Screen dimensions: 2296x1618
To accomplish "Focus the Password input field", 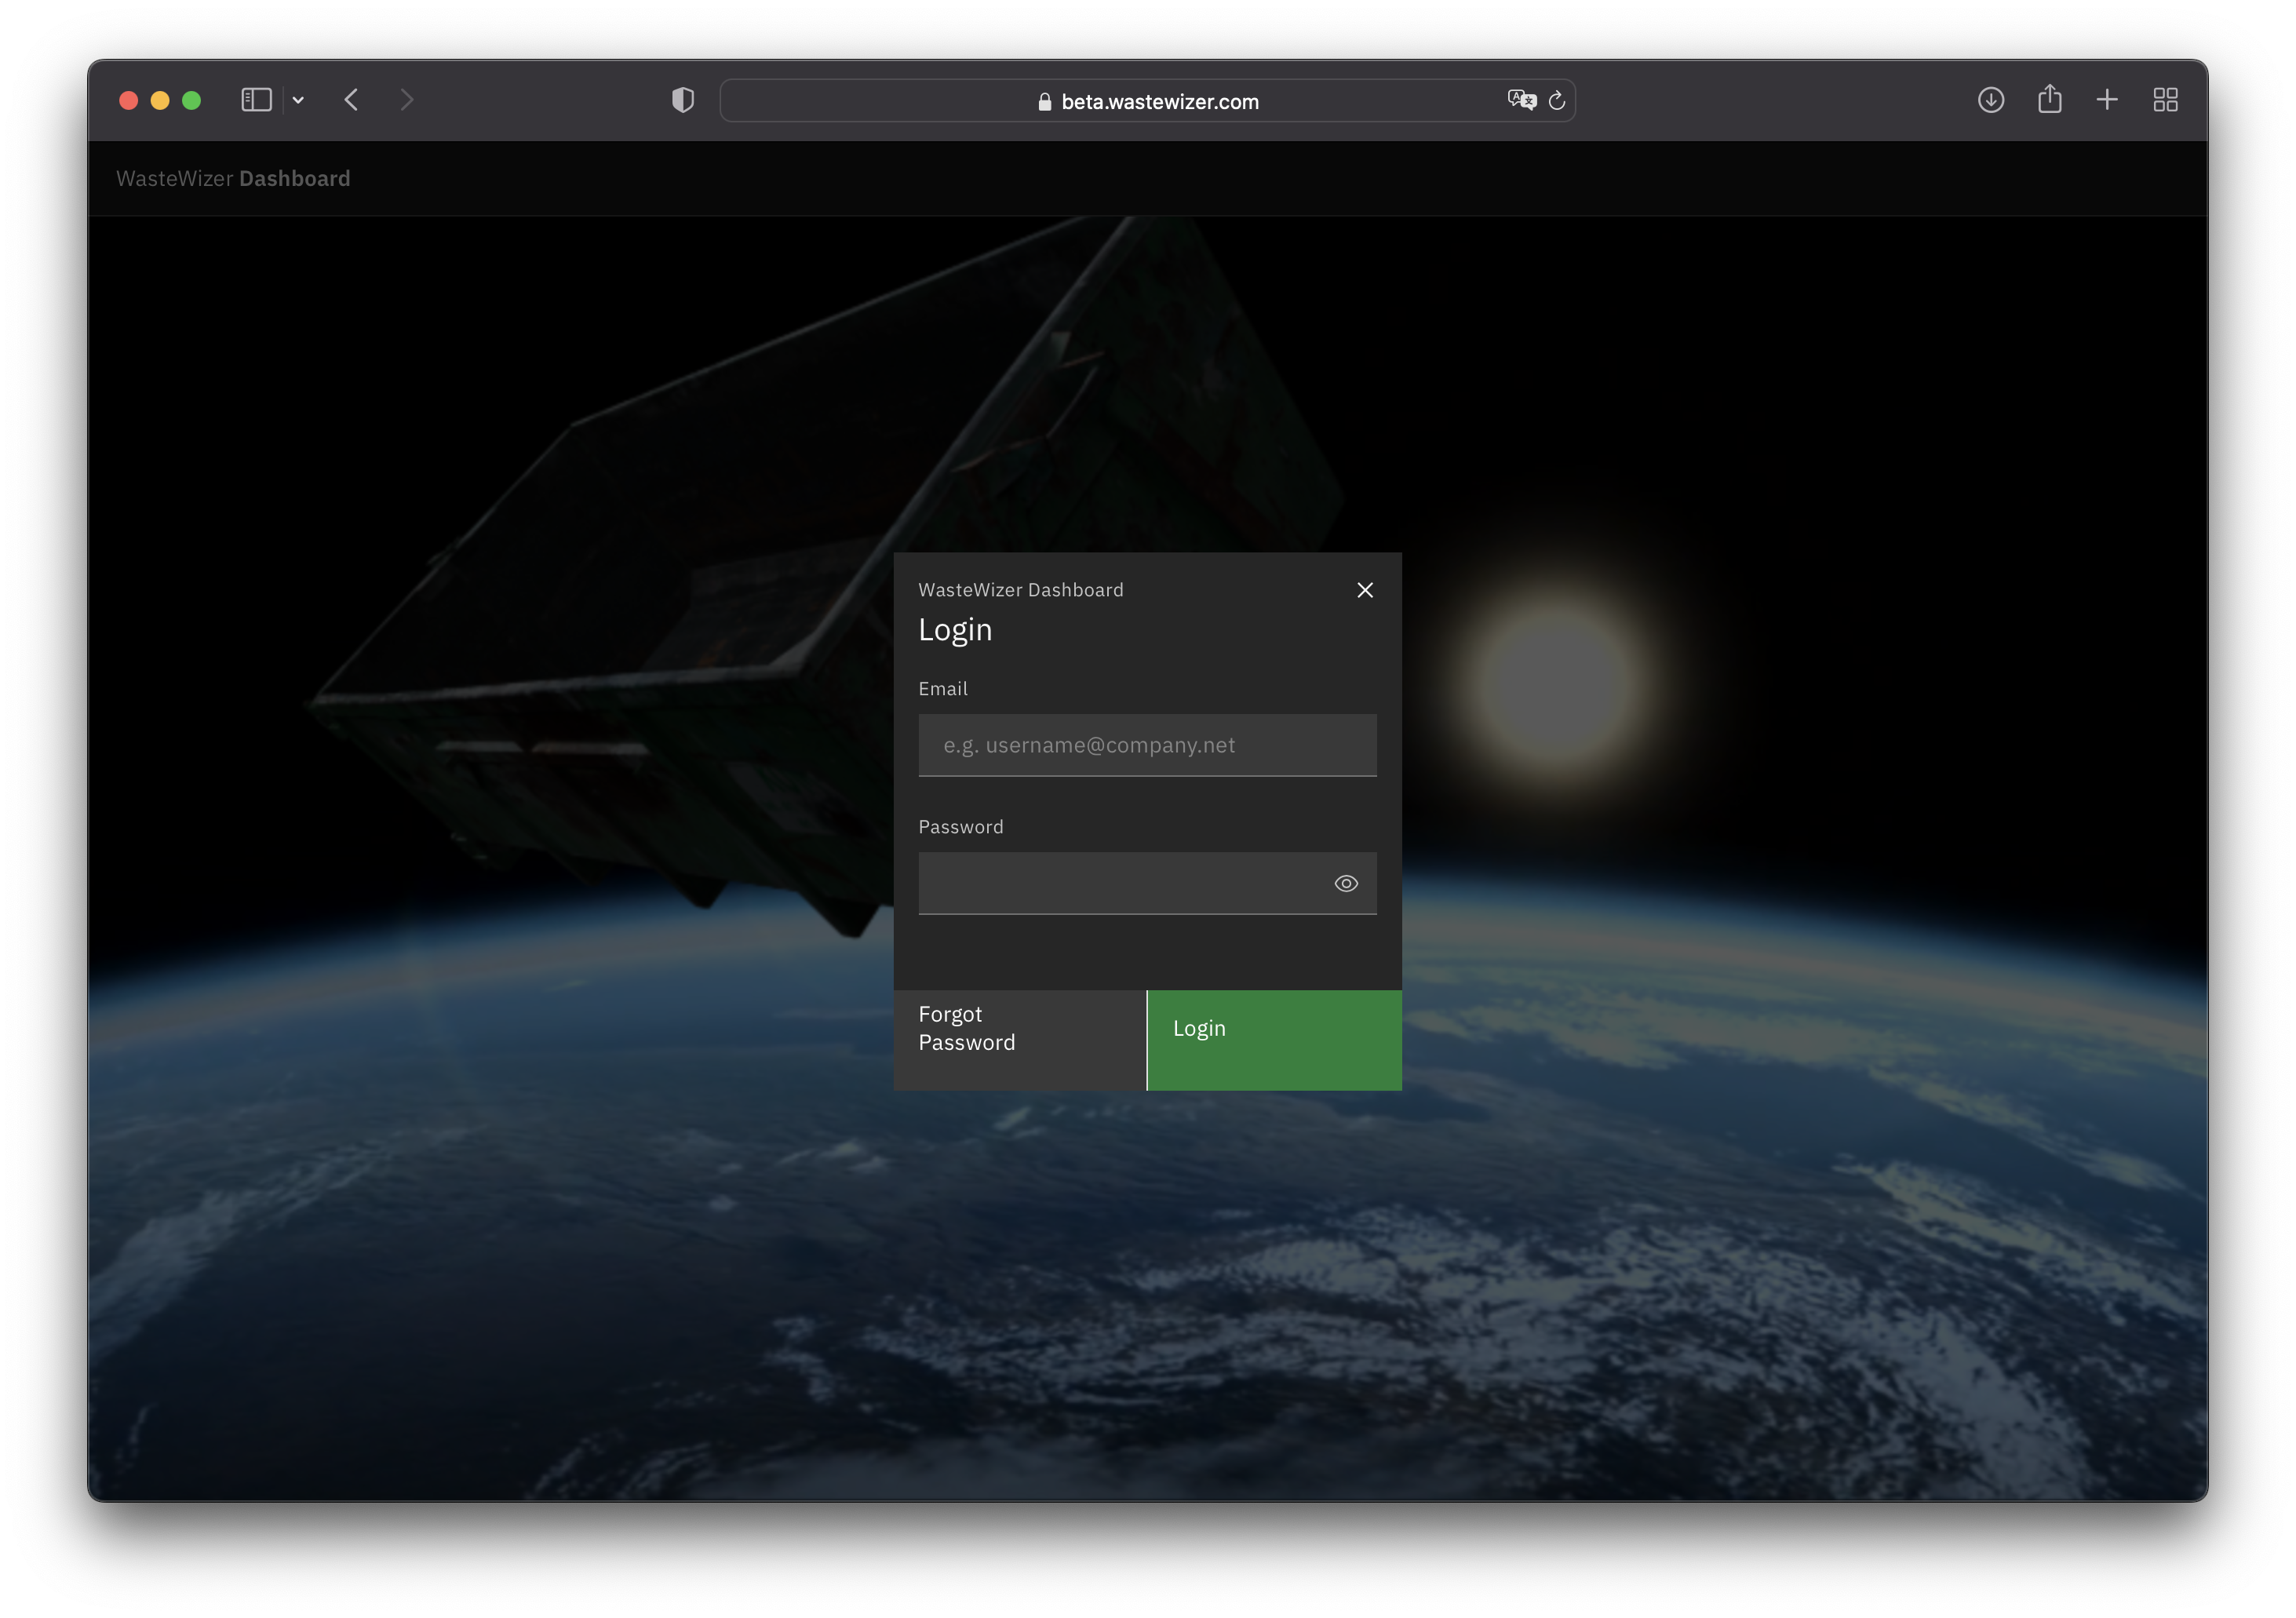I will coord(1147,883).
